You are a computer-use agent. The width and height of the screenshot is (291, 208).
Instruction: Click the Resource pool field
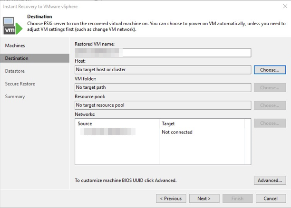pos(163,105)
